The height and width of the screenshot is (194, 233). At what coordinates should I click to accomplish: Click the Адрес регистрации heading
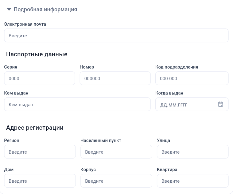35,128
